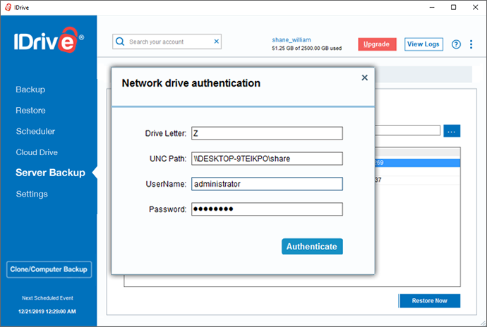Open View Logs
This screenshot has width=487, height=327.
click(x=423, y=44)
